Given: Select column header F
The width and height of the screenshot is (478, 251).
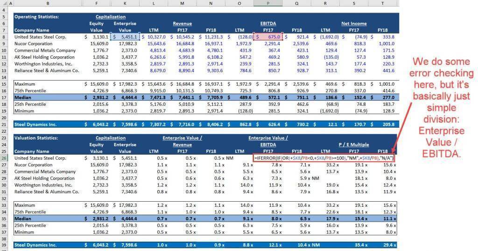Looking at the screenshot, I should click(96, 3).
